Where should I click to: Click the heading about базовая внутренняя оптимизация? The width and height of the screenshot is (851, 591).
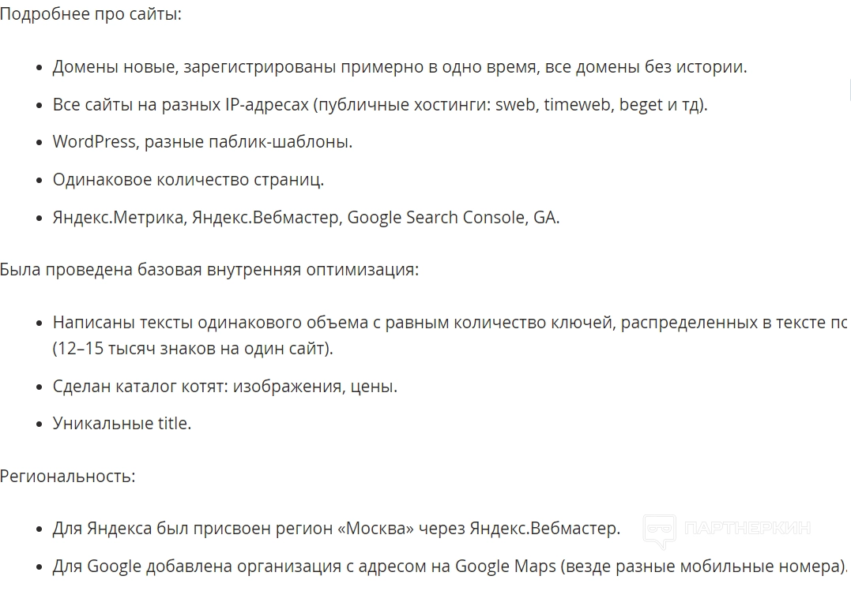click(209, 270)
